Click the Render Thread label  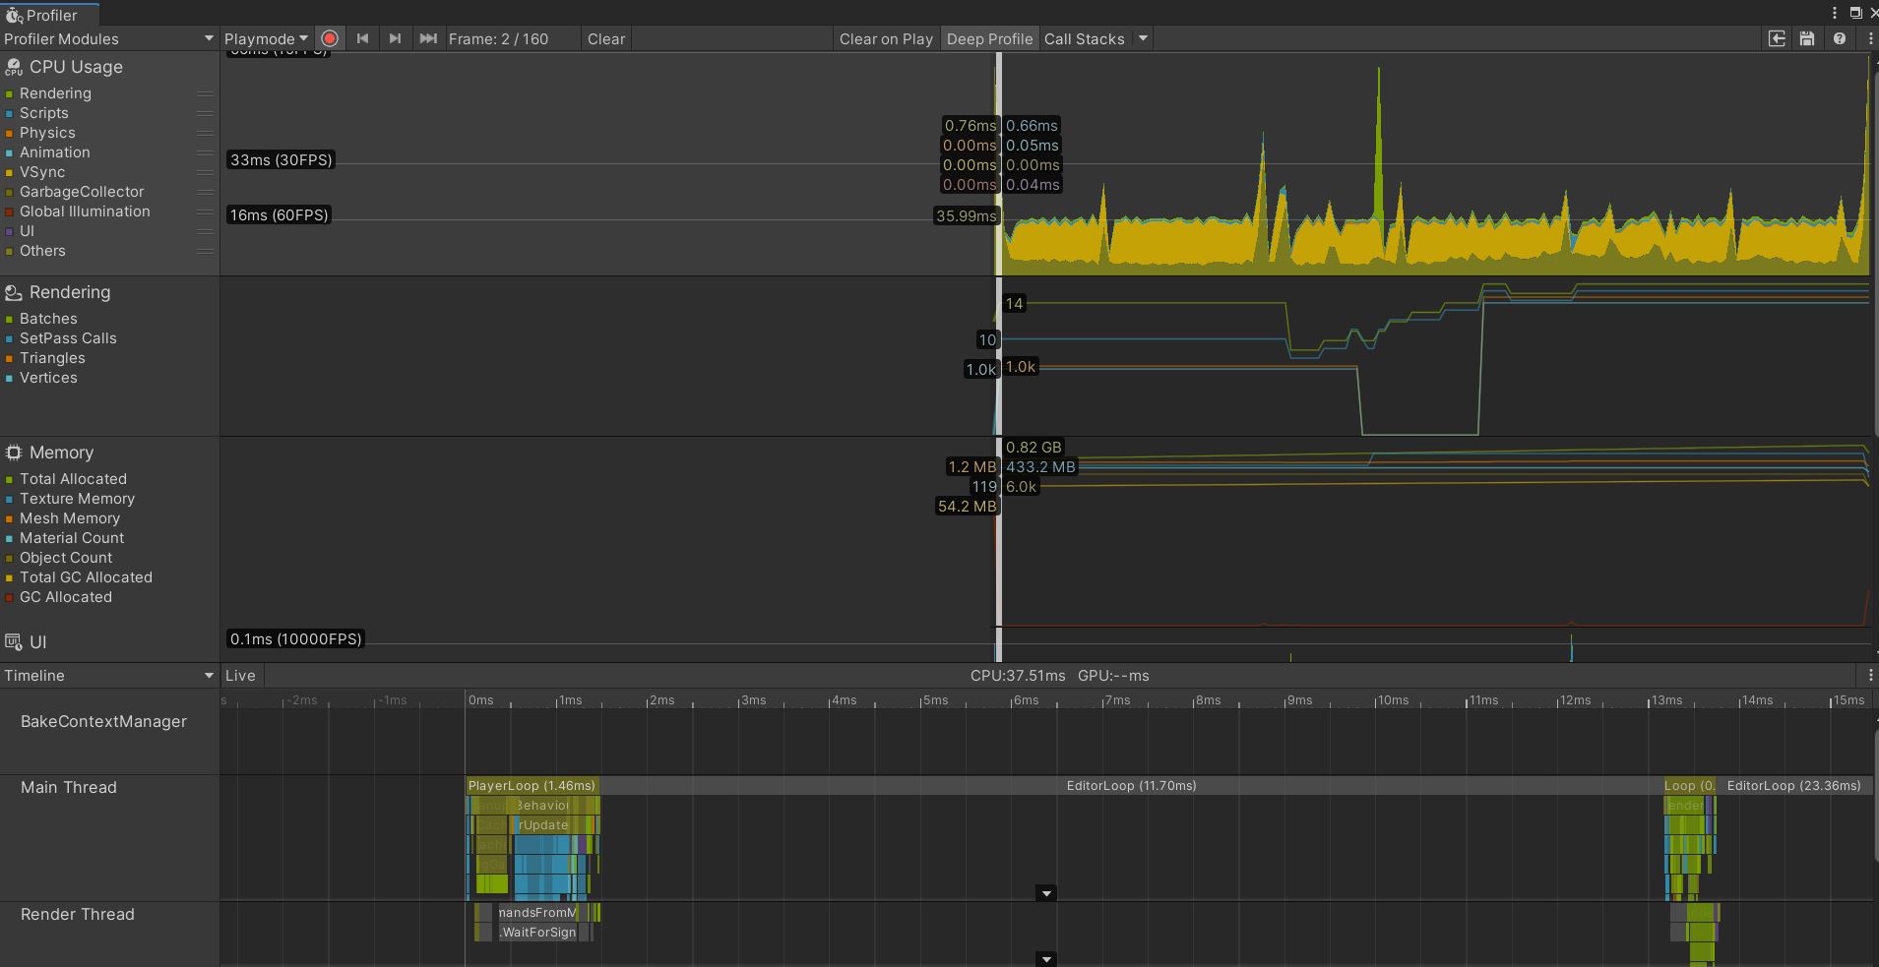coord(78,914)
